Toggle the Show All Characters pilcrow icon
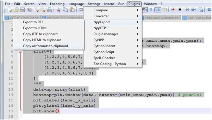Viewport: 212px width, 120px height. [x=151, y=9]
